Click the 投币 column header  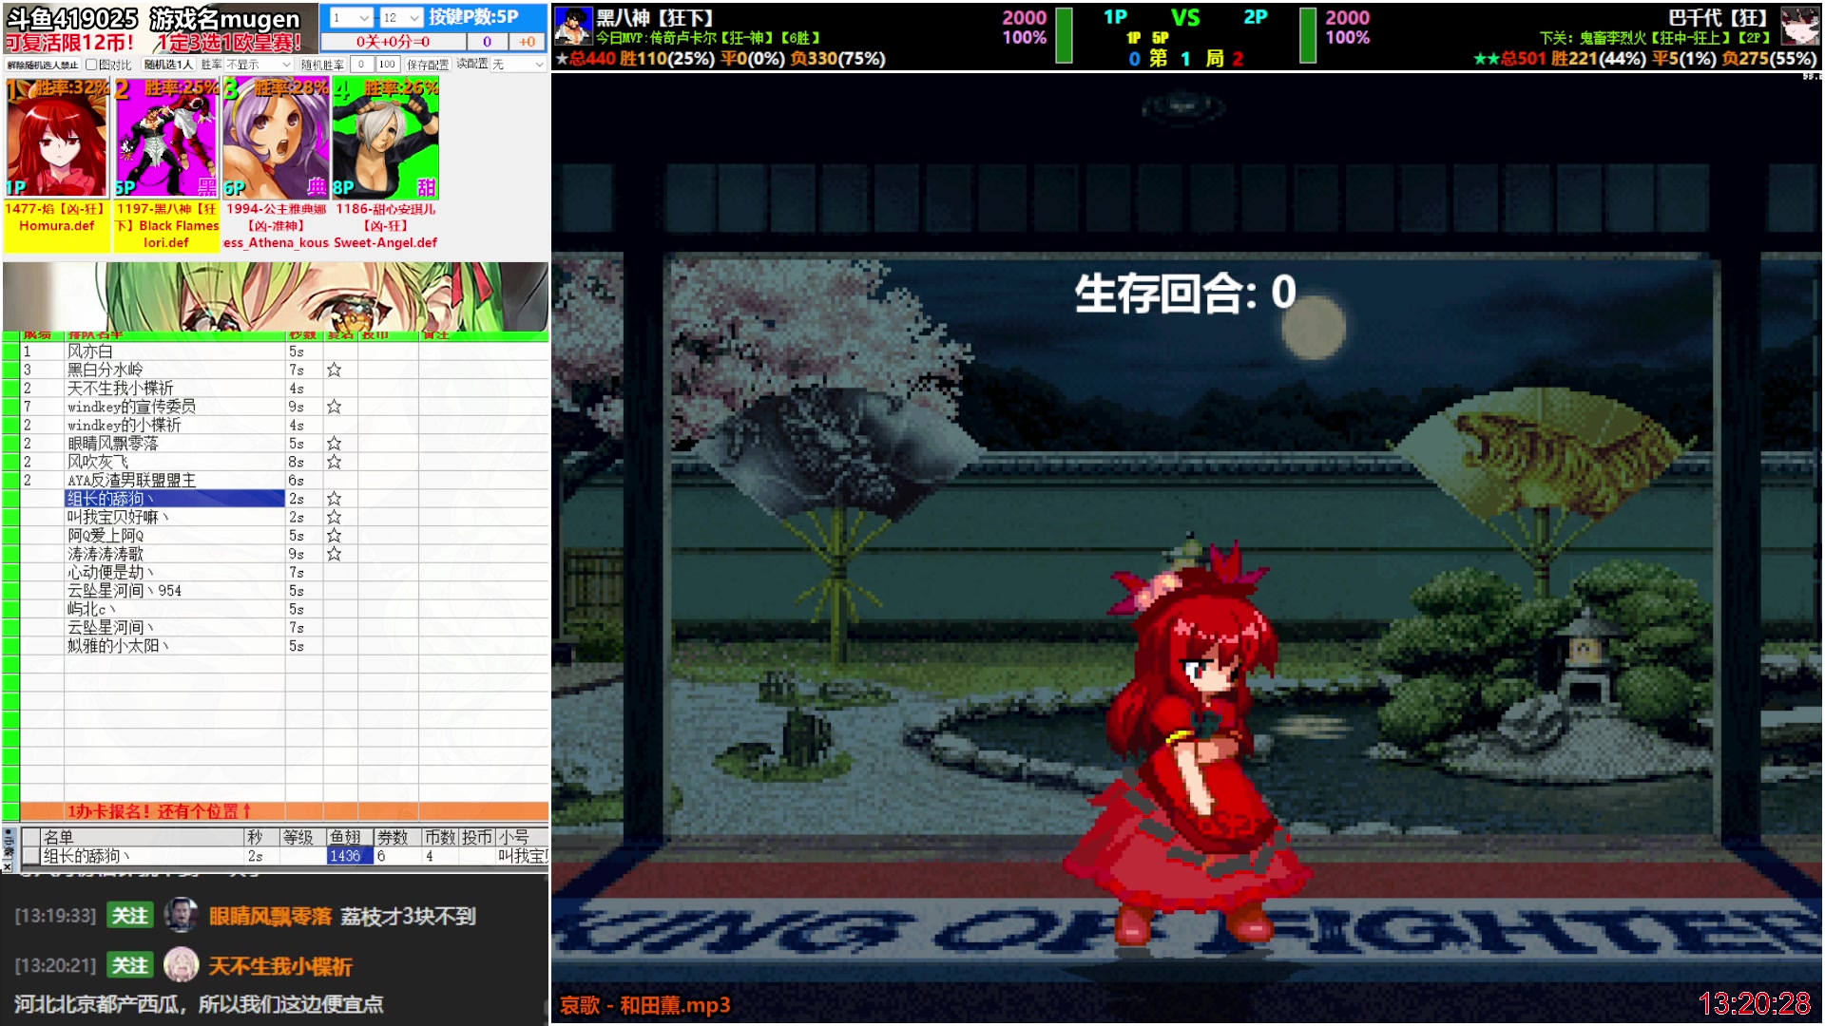tap(477, 837)
